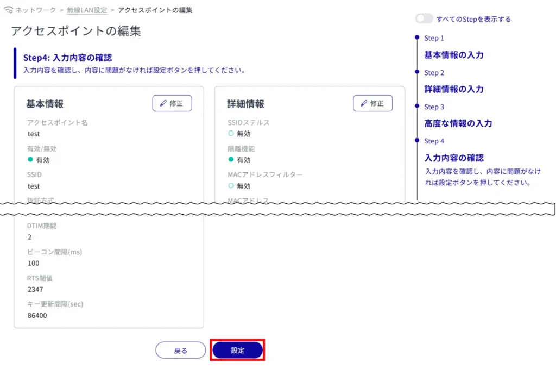Jump to 詳細情報の入力 step title
Screen dimensions: 556x375
point(453,89)
